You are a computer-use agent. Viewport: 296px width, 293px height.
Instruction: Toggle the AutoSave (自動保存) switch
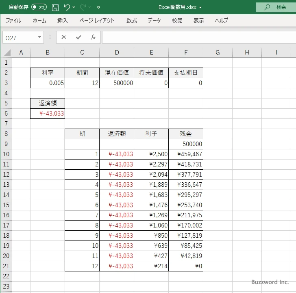click(x=39, y=7)
